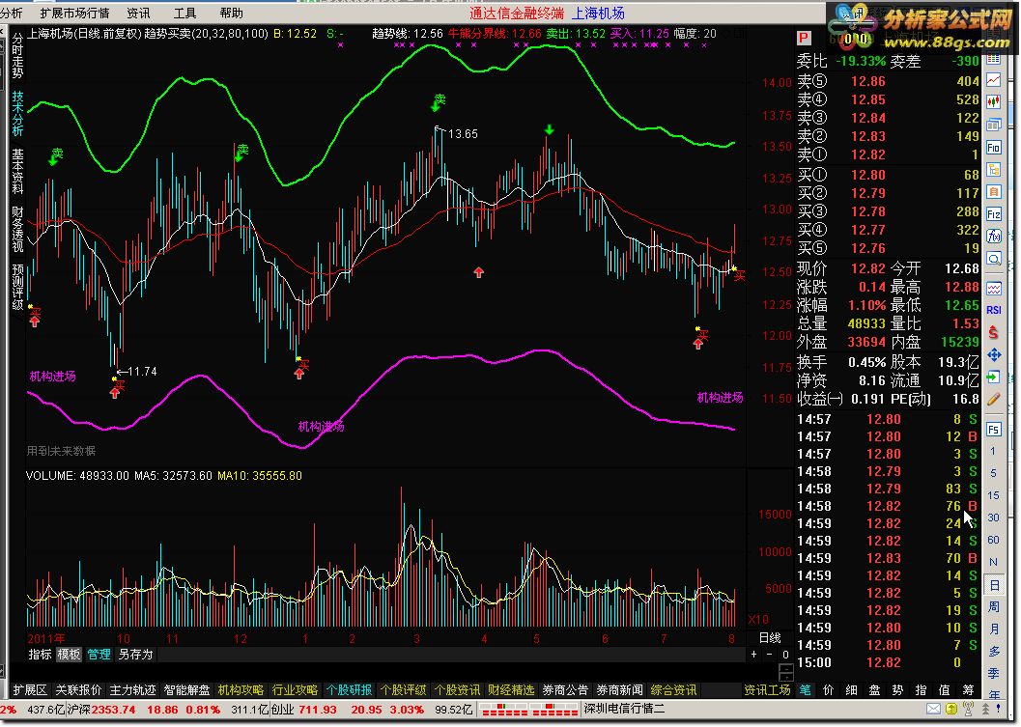Select the 价 price distribution tab
Viewport: 1021px width, 727px height.
(828, 690)
